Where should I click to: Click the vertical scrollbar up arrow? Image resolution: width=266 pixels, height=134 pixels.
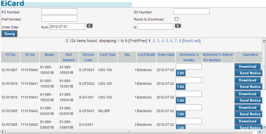point(264,40)
